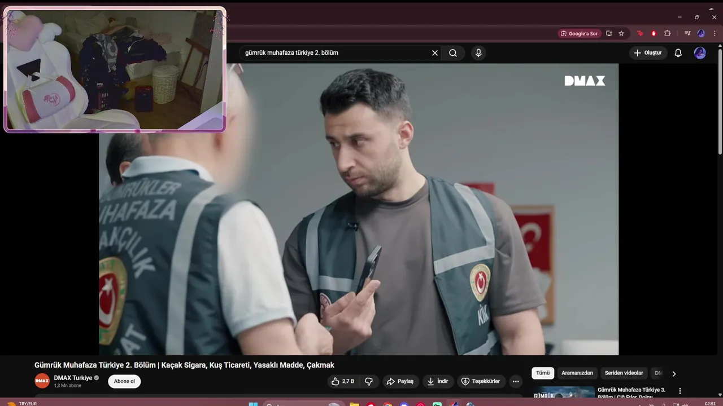The width and height of the screenshot is (723, 406).
Task: Bookmark this page with the star icon
Action: [621, 34]
